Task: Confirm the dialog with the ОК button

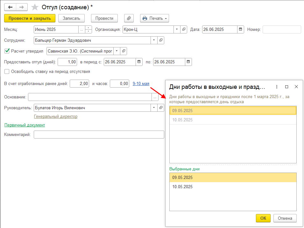Action: pyautogui.click(x=263, y=218)
